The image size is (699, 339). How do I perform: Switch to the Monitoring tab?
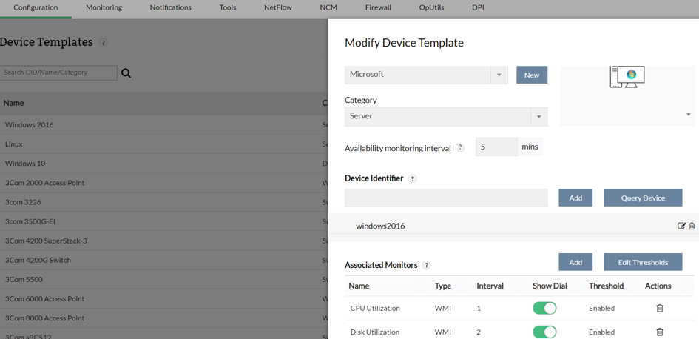[104, 7]
